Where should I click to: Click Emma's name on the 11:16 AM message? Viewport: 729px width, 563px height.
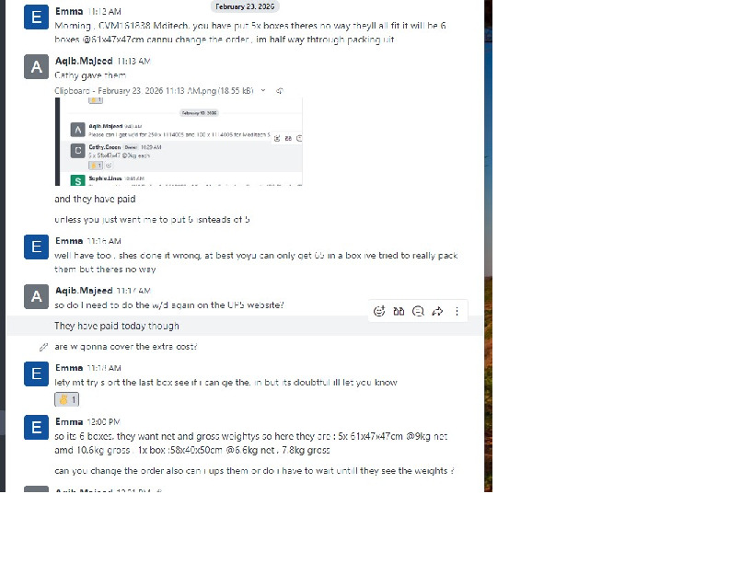[x=69, y=241]
